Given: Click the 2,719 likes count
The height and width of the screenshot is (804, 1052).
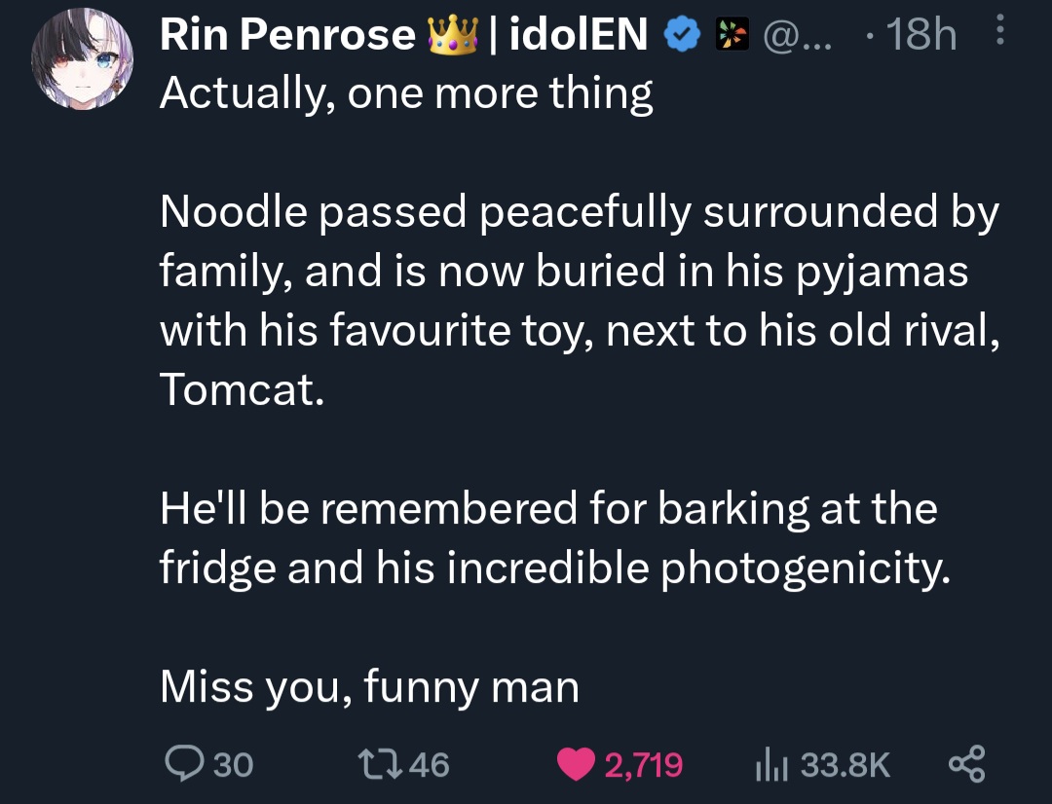Looking at the screenshot, I should point(644,765).
